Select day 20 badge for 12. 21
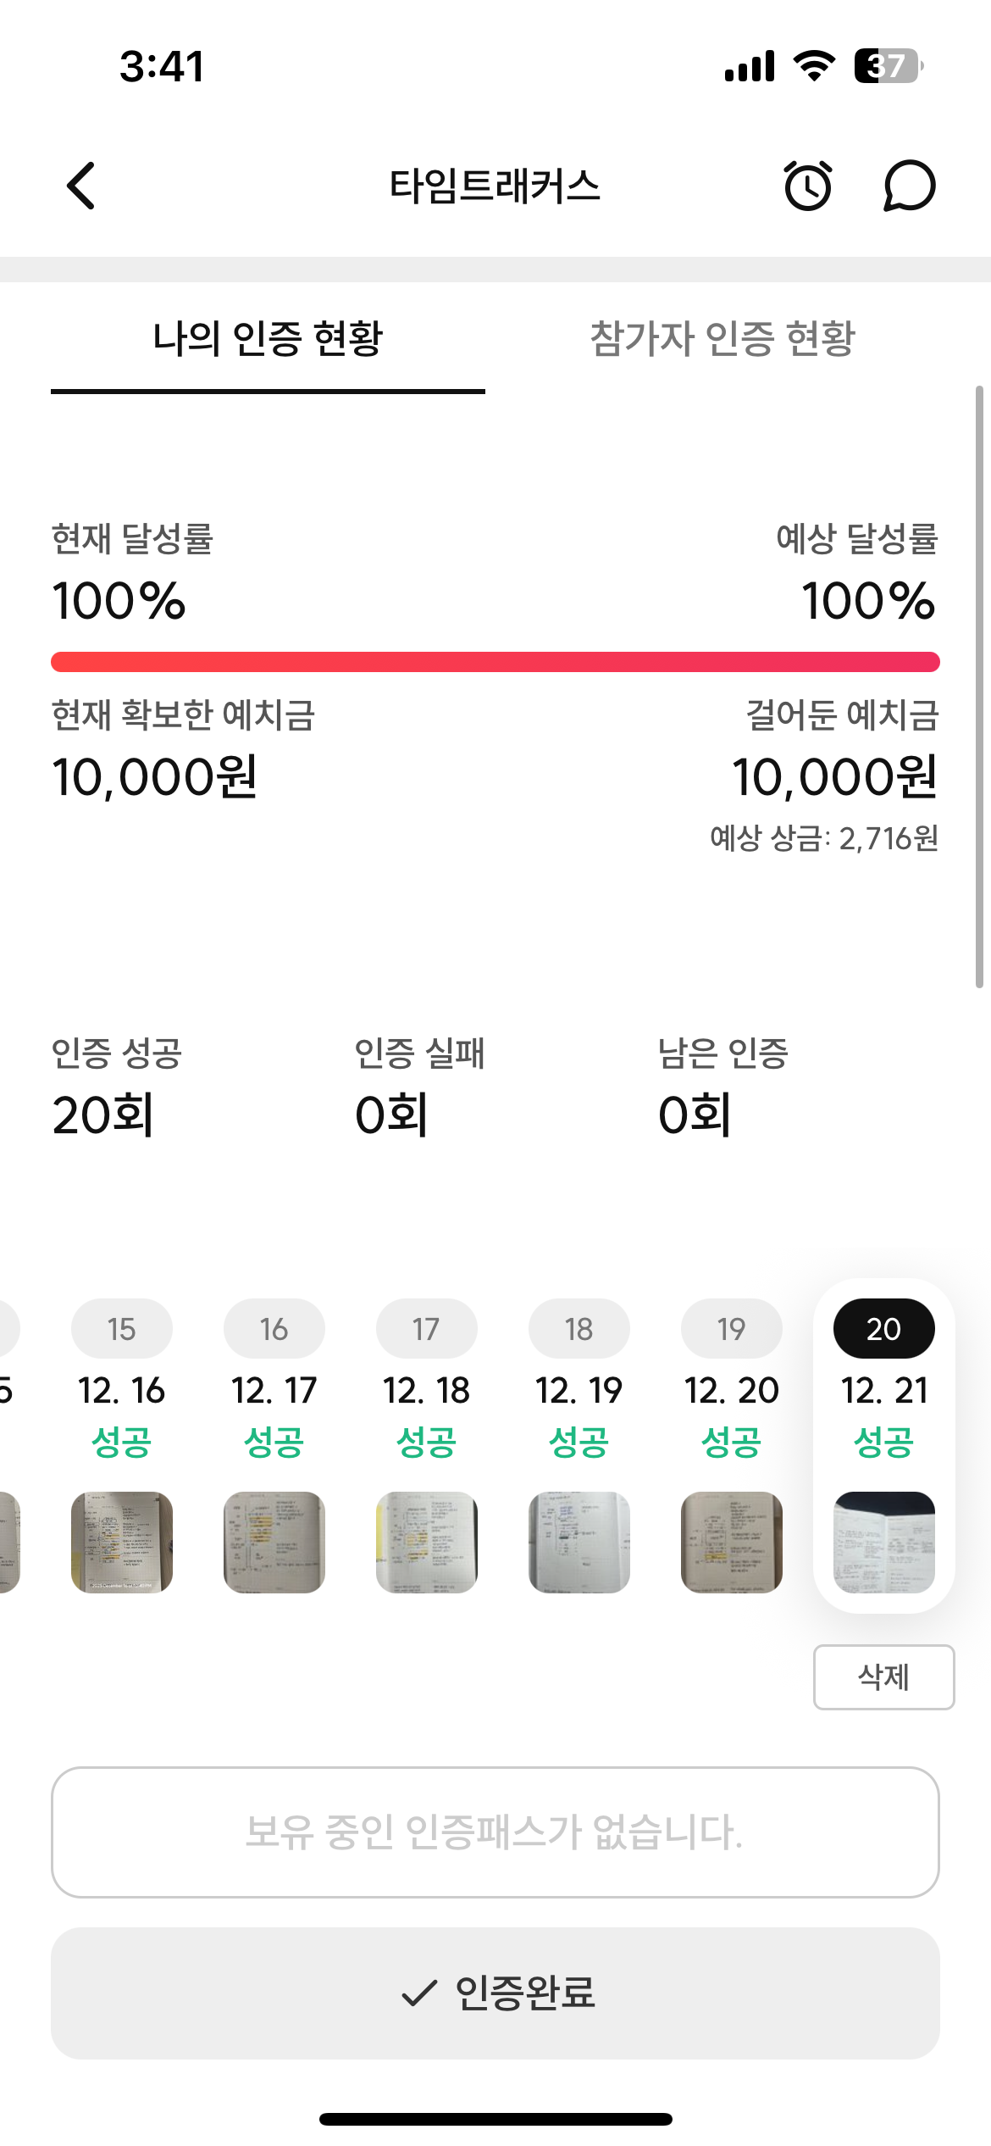This screenshot has width=991, height=2146. click(x=883, y=1328)
